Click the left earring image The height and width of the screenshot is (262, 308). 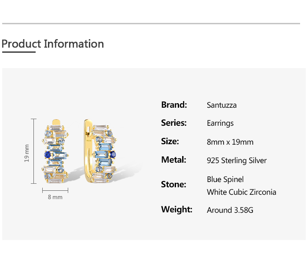(x=55, y=152)
